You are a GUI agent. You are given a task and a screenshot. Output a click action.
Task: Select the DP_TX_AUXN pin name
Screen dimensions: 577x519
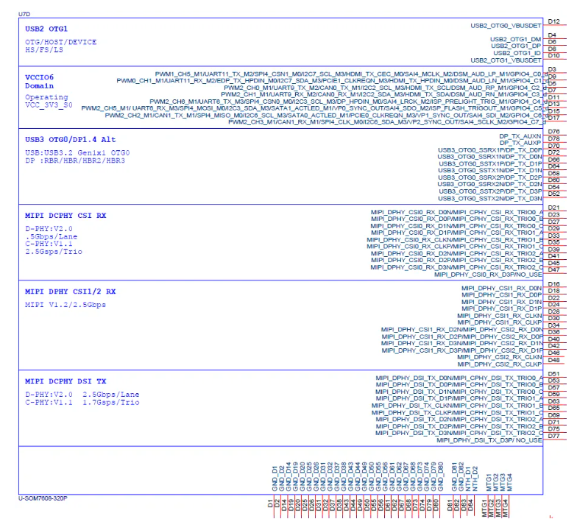tap(520, 136)
